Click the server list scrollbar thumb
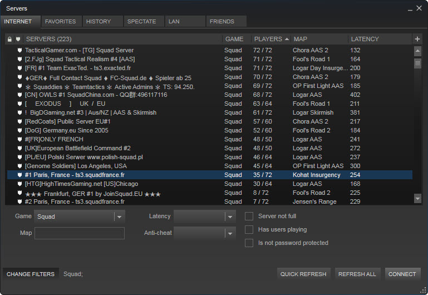Screen dimensions: 428x295 417,63
